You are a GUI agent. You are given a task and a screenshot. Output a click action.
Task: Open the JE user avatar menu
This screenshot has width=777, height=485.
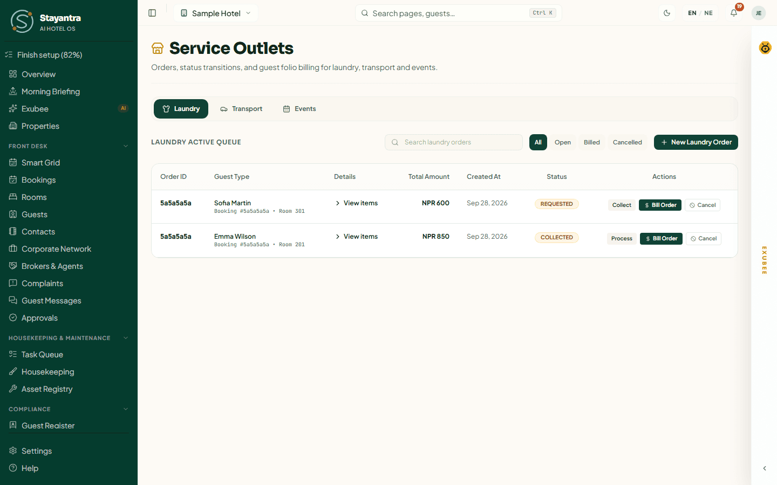coord(759,13)
